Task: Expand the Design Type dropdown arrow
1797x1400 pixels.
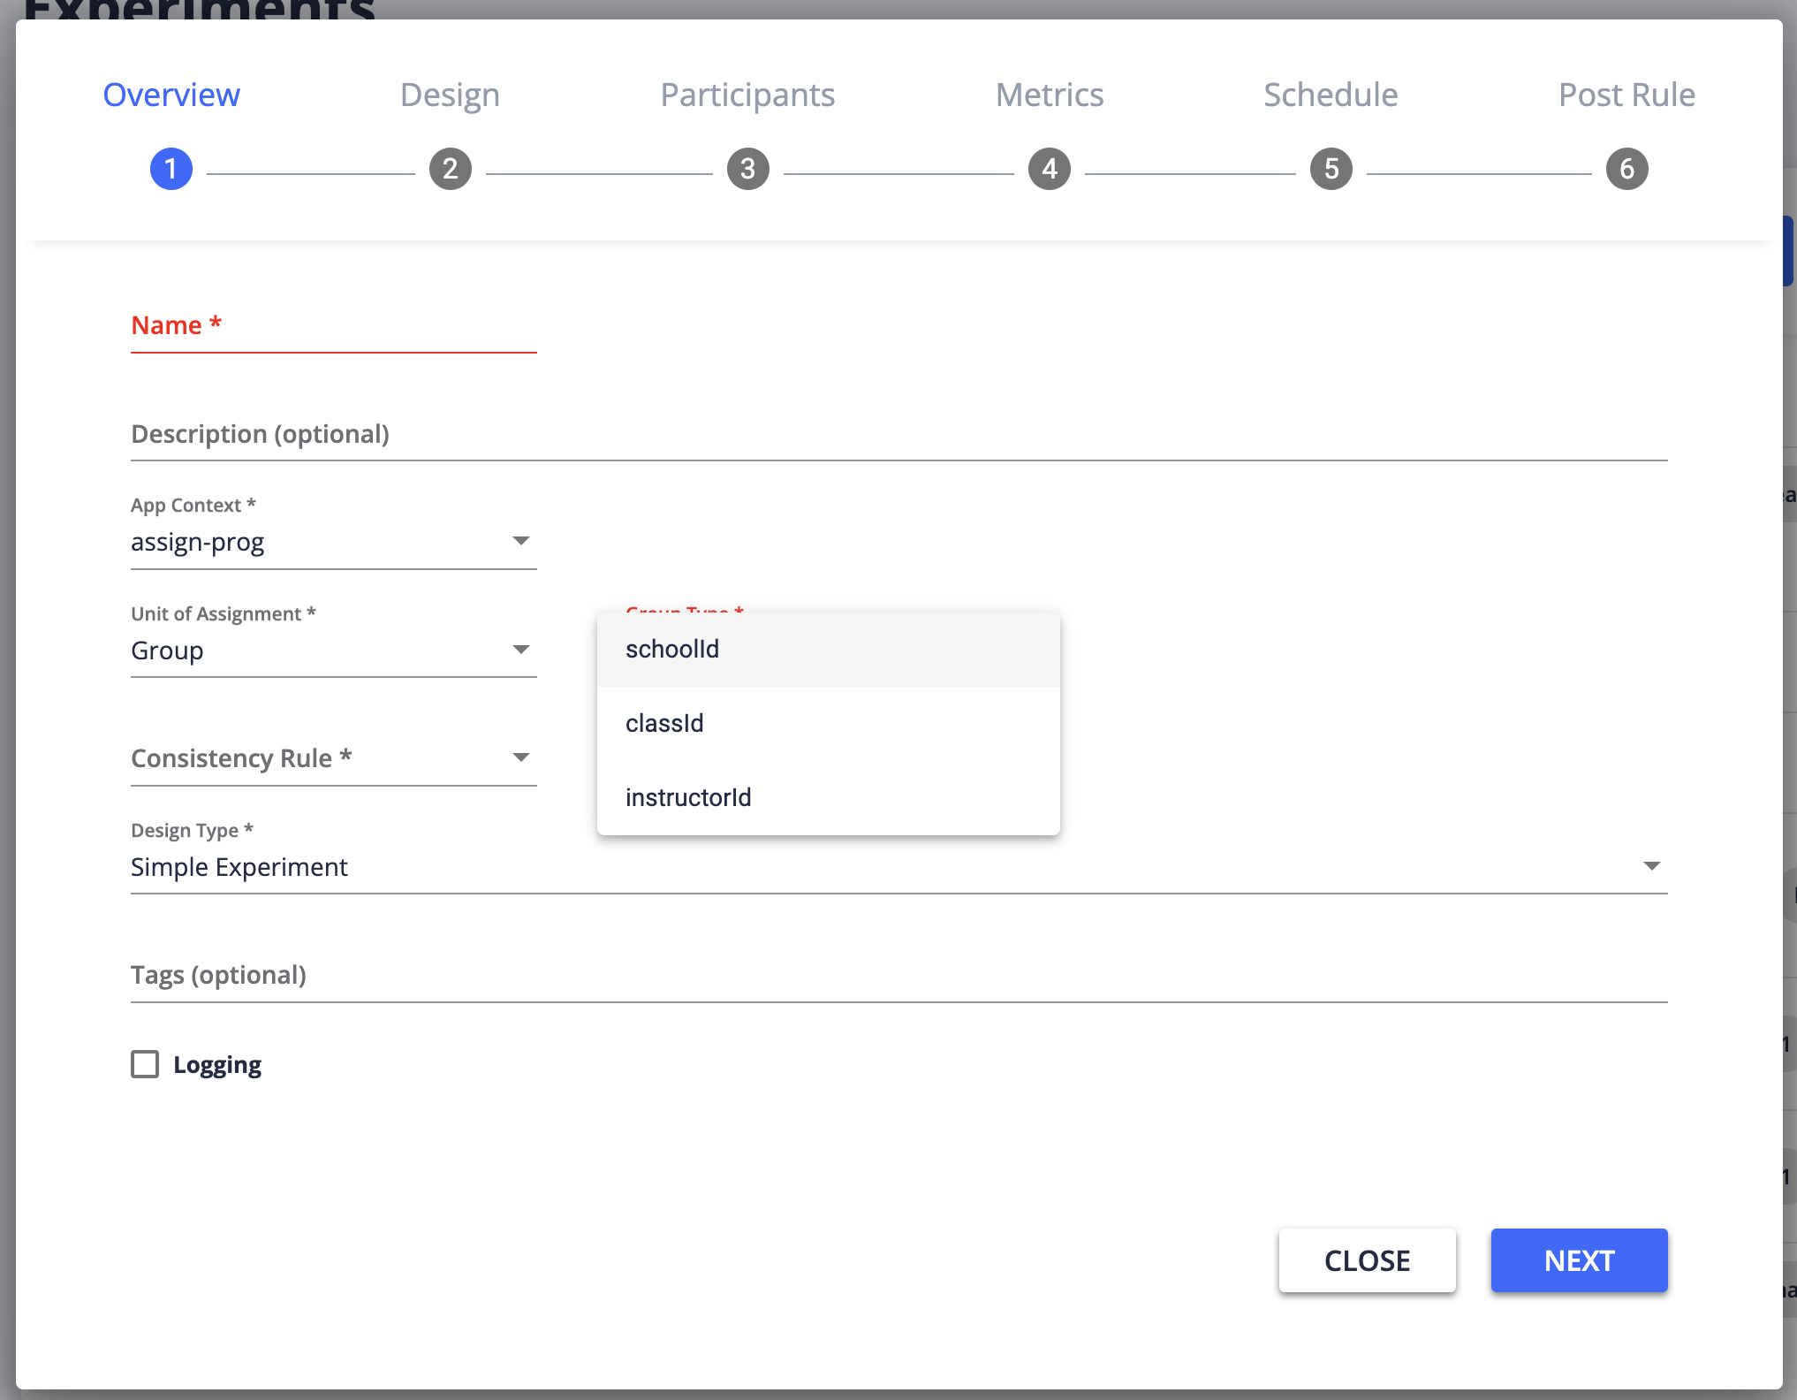Action: [1651, 866]
